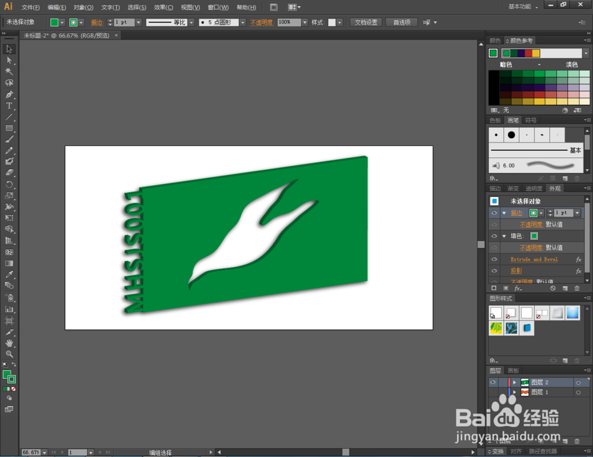Select the Artboard tool

tap(9, 321)
